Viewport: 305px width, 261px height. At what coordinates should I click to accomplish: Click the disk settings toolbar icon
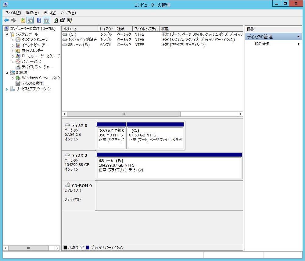click(x=70, y=20)
